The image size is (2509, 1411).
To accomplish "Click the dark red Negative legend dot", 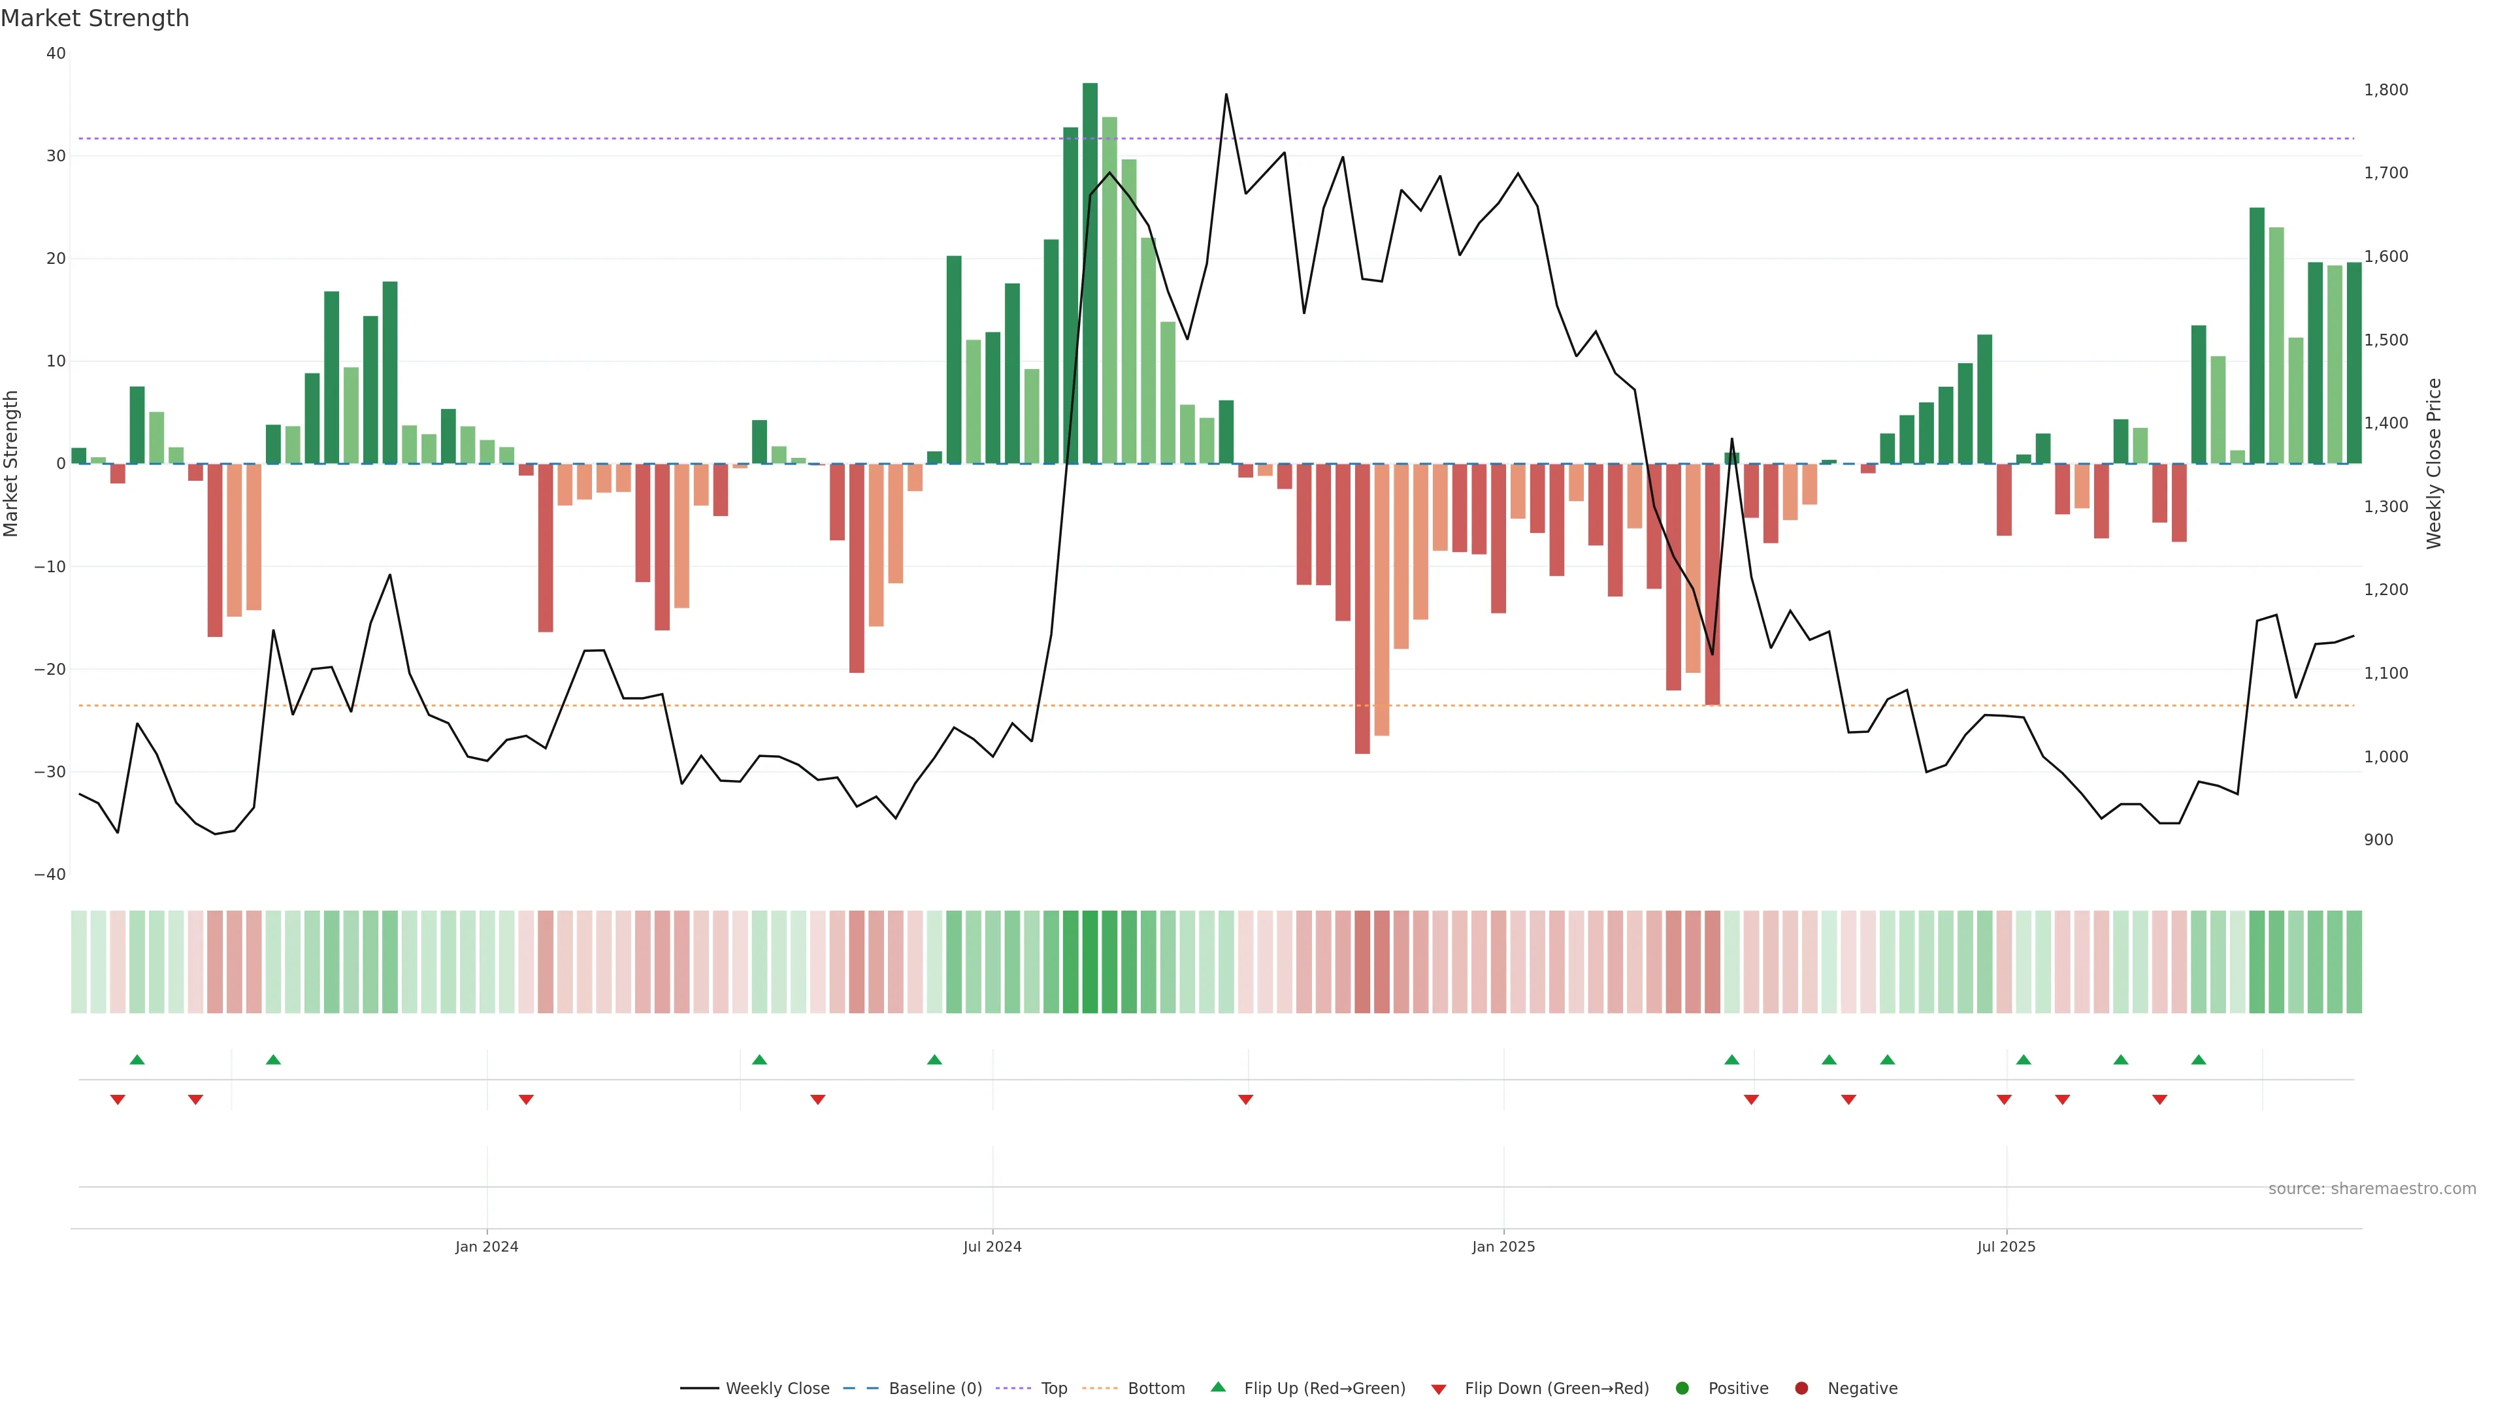I will point(1801,1389).
